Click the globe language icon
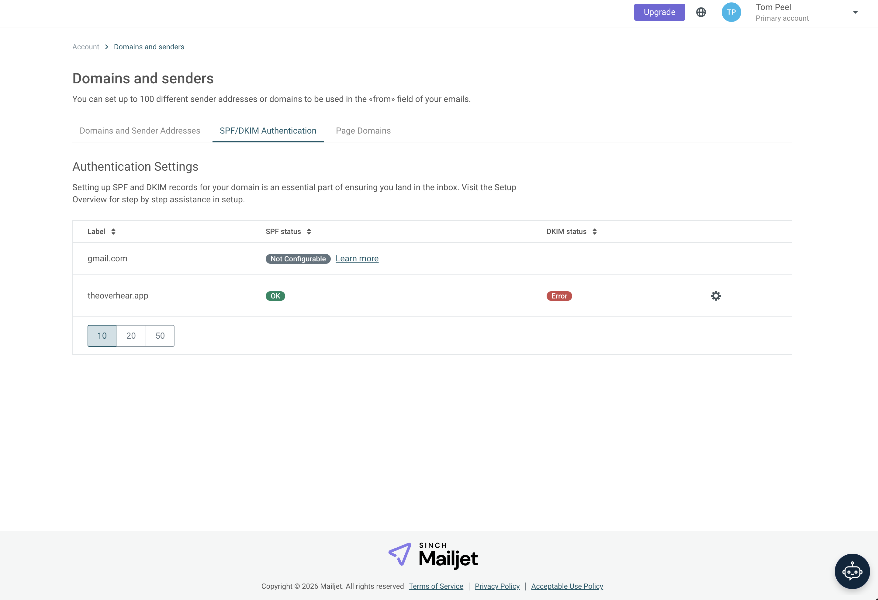 click(701, 12)
